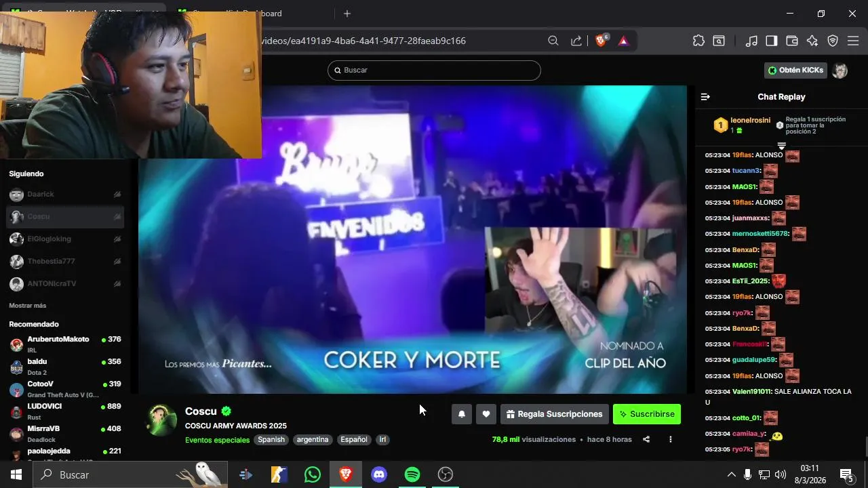Open the media control music-note icon
The image size is (868, 488).
(751, 41)
